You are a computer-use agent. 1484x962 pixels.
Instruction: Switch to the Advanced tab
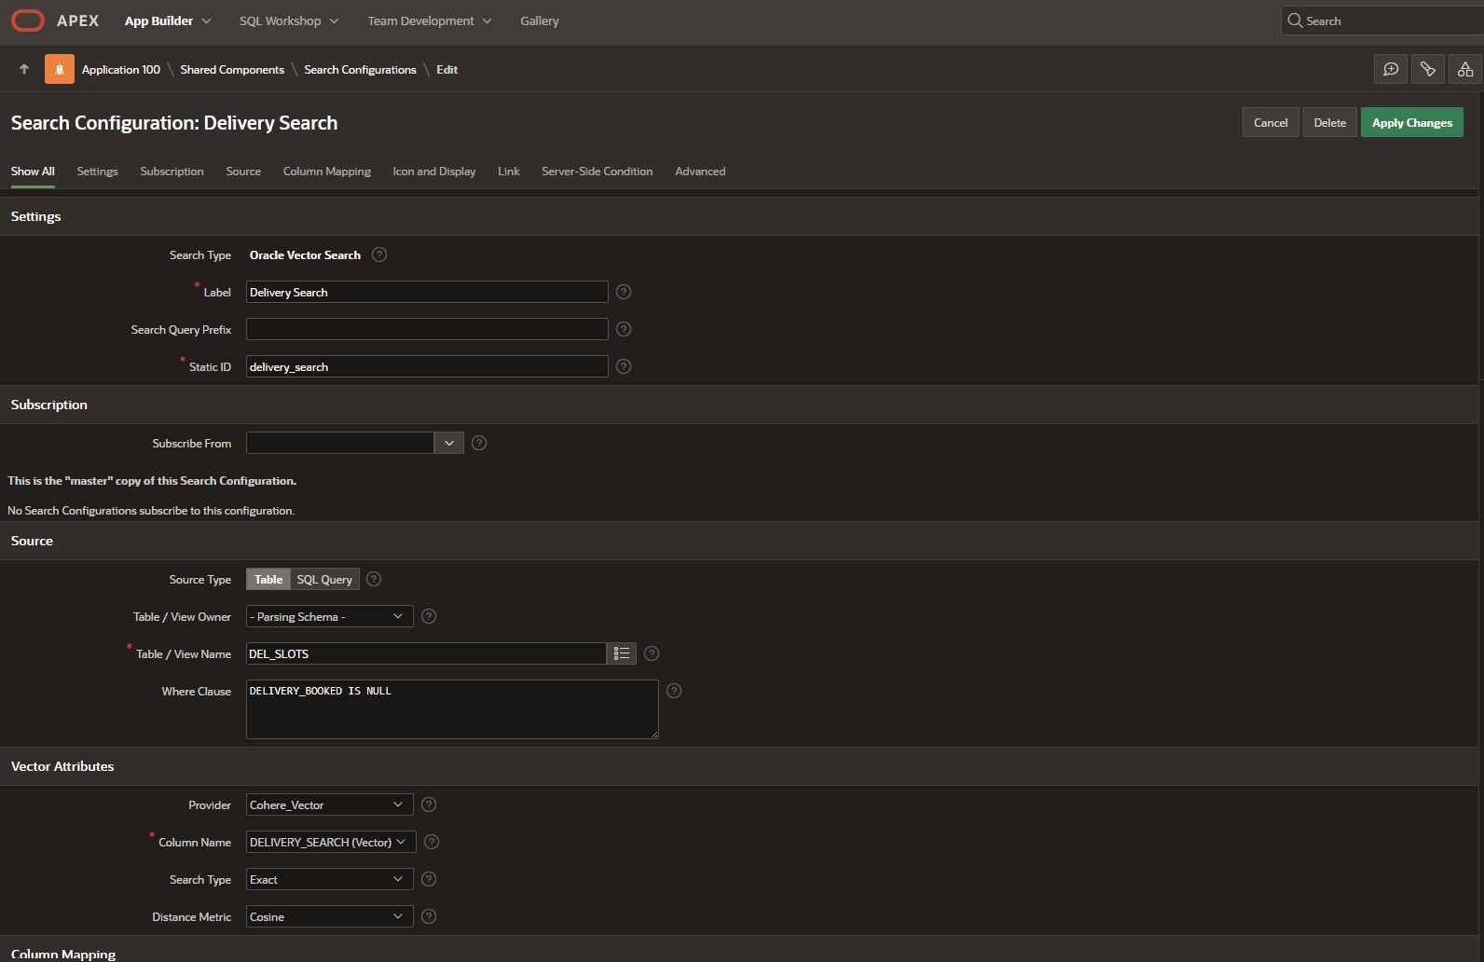(x=700, y=172)
